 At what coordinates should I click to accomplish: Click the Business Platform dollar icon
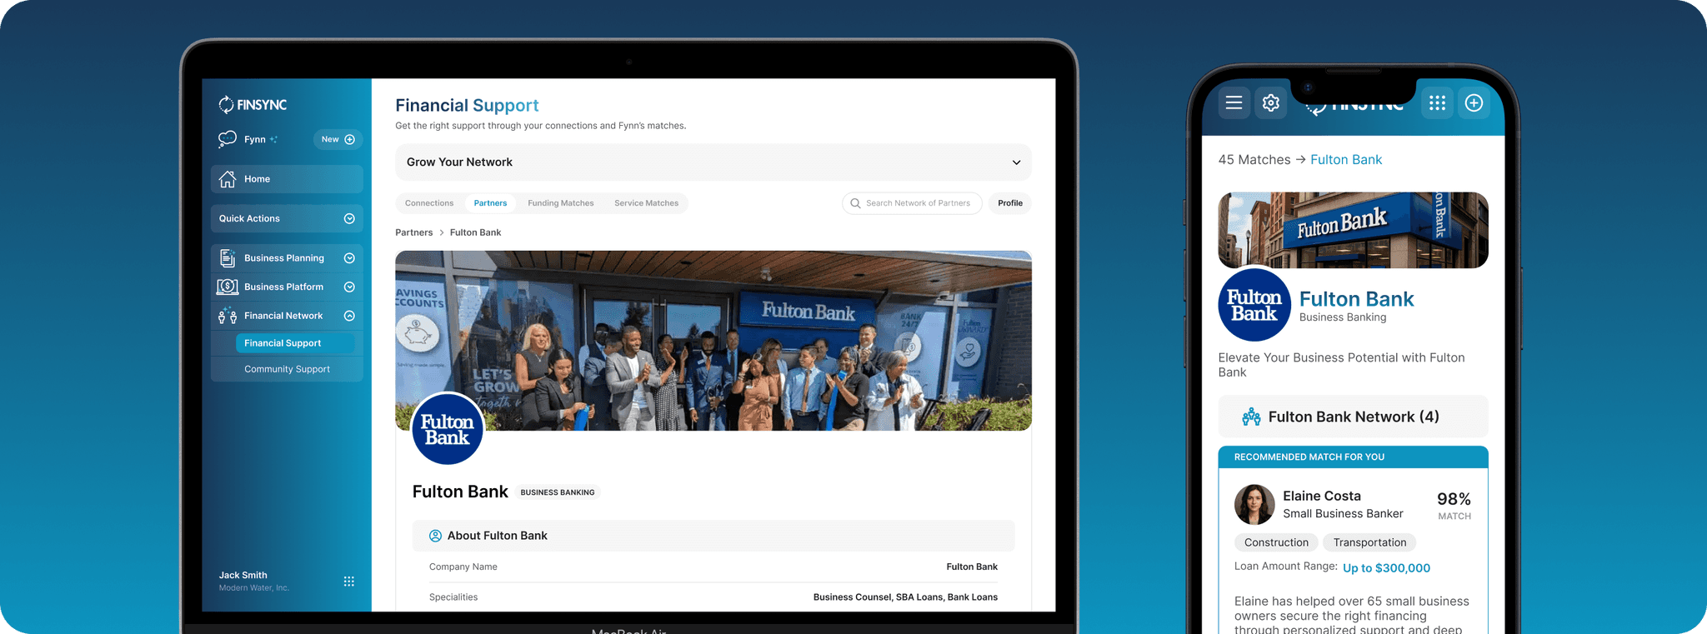pos(228,287)
